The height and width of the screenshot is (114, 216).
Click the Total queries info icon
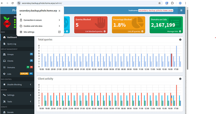pyautogui.click(x=180, y=40)
